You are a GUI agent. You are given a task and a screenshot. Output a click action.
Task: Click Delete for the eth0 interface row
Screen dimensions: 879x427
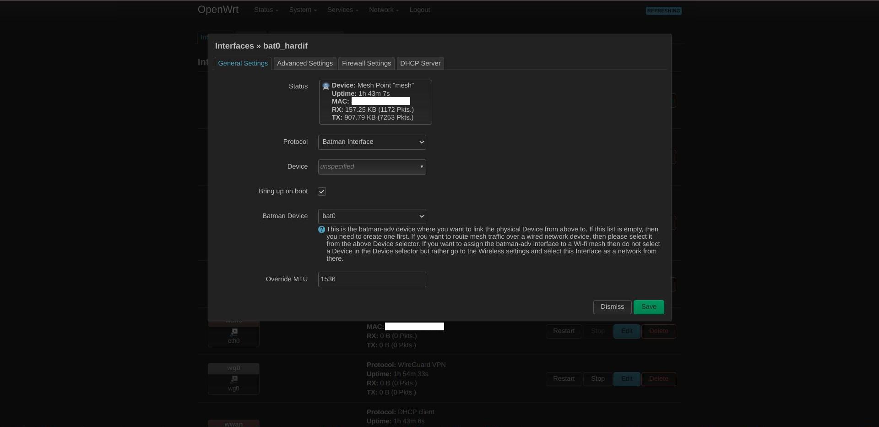(x=659, y=331)
